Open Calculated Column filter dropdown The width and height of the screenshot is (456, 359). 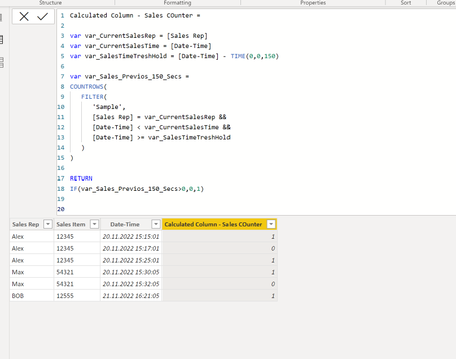[271, 224]
